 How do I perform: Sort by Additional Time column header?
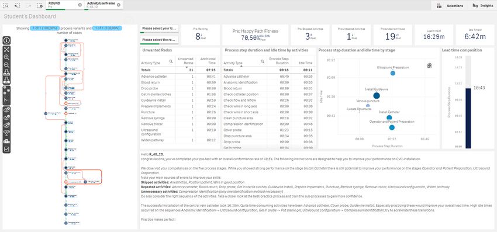pyautogui.click(x=208, y=61)
